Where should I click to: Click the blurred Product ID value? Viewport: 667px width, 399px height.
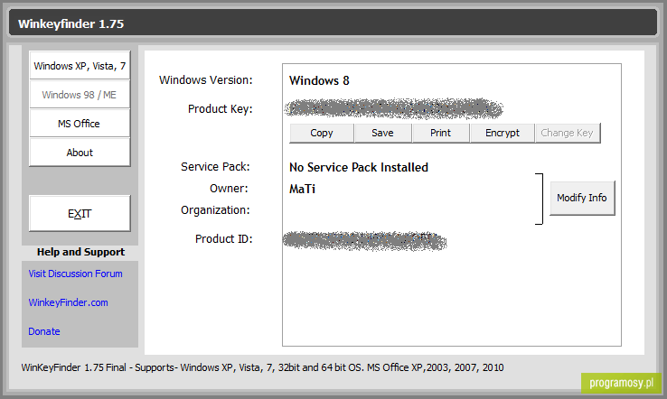(x=365, y=241)
